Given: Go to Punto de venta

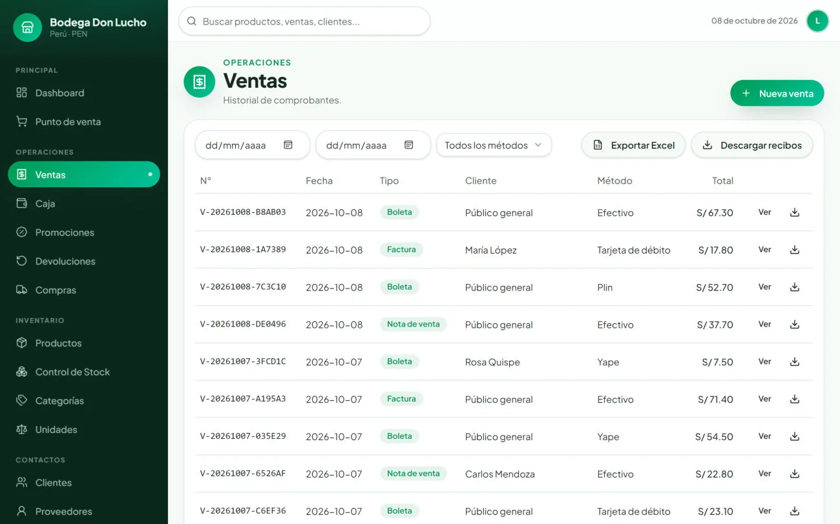Looking at the screenshot, I should (x=84, y=122).
